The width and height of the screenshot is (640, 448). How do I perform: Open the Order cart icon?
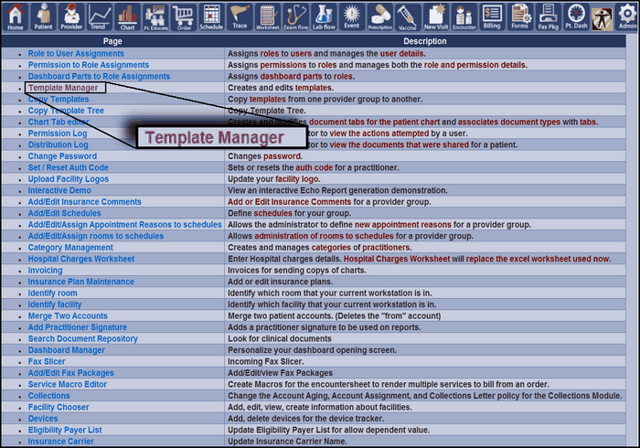pos(184,16)
